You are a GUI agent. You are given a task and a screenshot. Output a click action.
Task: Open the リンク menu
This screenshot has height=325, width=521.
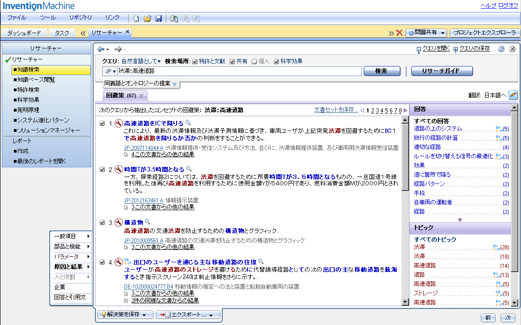pyautogui.click(x=112, y=18)
